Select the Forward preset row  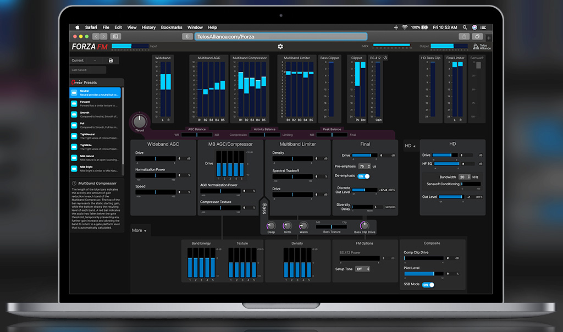pyautogui.click(x=95, y=104)
